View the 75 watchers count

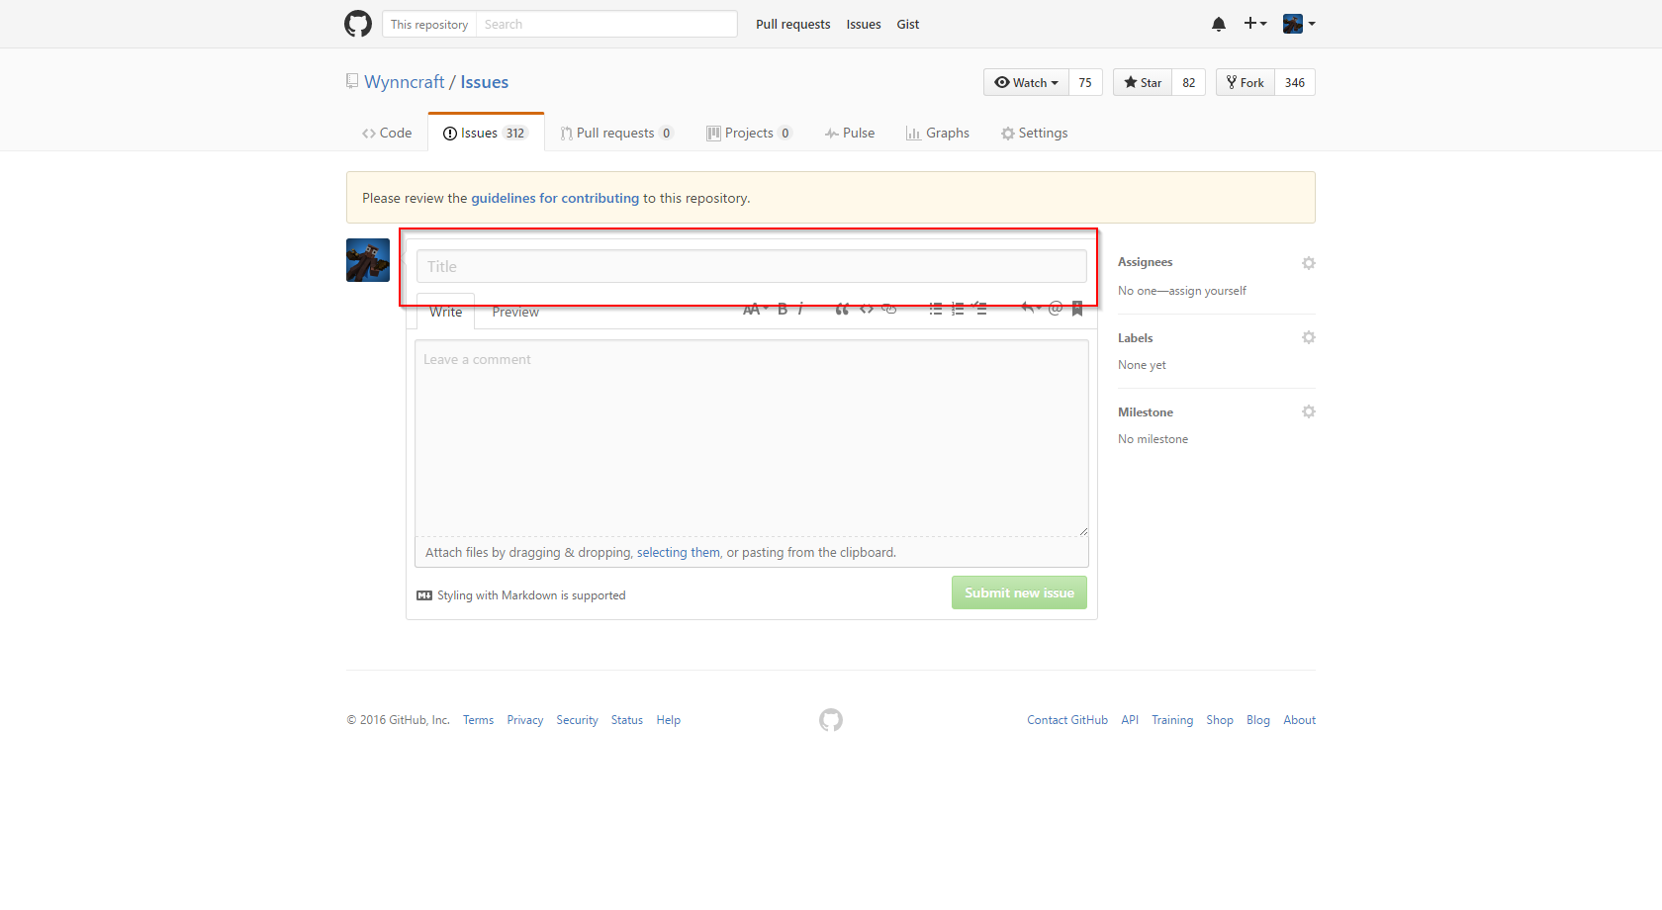pos(1085,82)
